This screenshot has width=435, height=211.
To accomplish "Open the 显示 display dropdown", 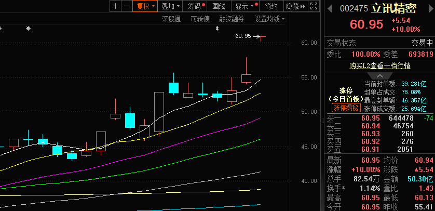I will tap(246, 6).
